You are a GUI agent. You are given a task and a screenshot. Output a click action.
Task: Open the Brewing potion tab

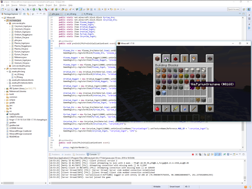click(185, 108)
